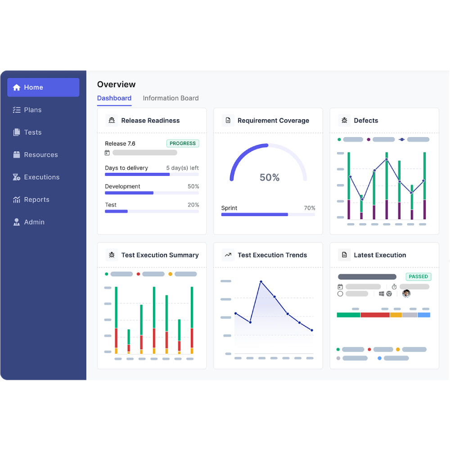This screenshot has width=450, height=450.
Task: Click the Test Execution Trends chart icon
Action: [x=228, y=255]
